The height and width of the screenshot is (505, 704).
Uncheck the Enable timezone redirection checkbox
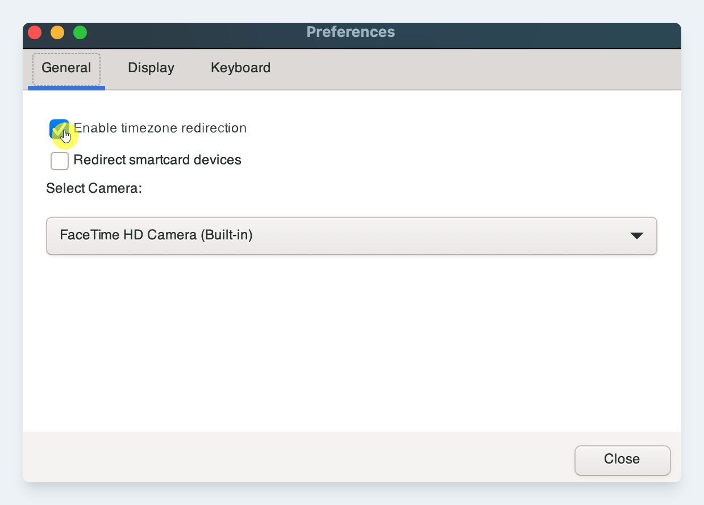(59, 129)
